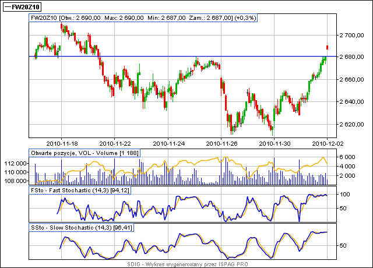Screen dimensions: 373x268
Task: Click the 110 000 open interest label
Action: click(x=15, y=172)
